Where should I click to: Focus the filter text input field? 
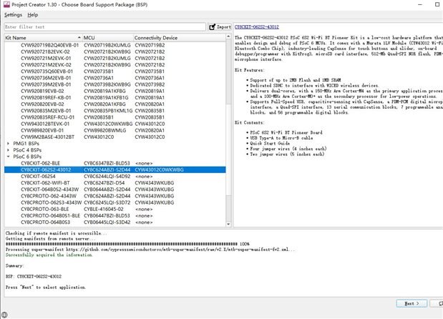click(x=104, y=27)
